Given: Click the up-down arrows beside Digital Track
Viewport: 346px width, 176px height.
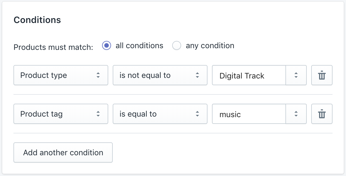Looking at the screenshot, I should tap(296, 75).
